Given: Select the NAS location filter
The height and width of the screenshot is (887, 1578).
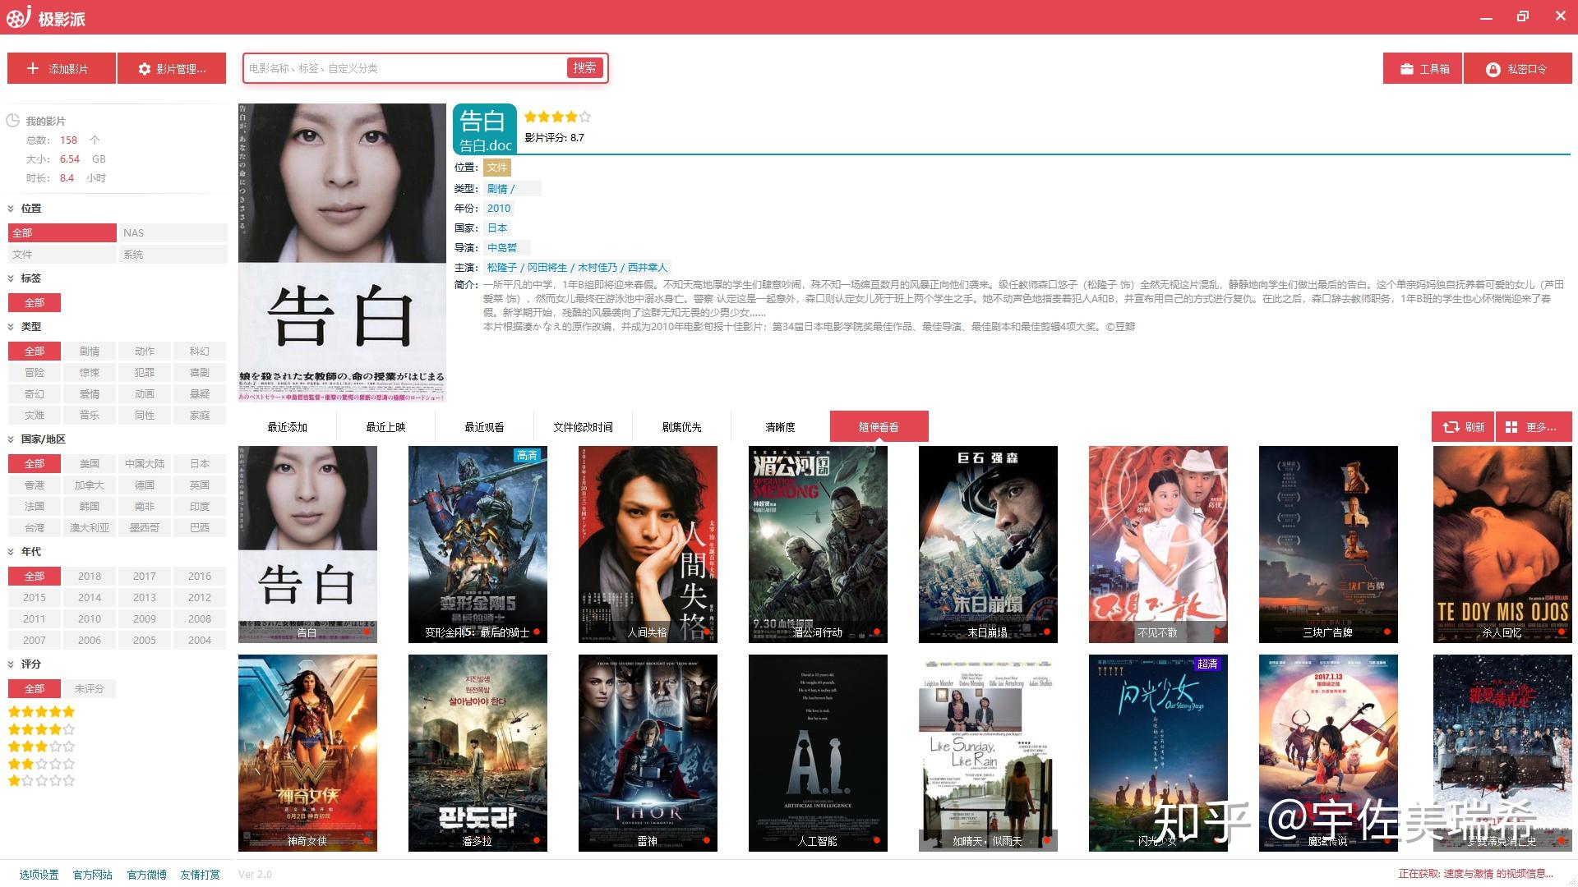Looking at the screenshot, I should 173,233.
